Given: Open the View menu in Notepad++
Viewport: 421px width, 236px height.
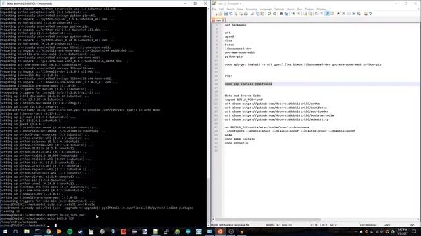Looking at the screenshot, I should (x=240, y=9).
